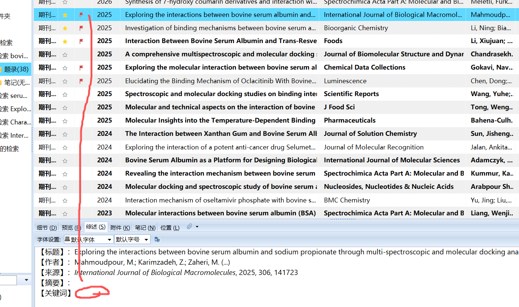Unstar the Foods journal entry
This screenshot has width=519, height=307.
click(x=65, y=41)
